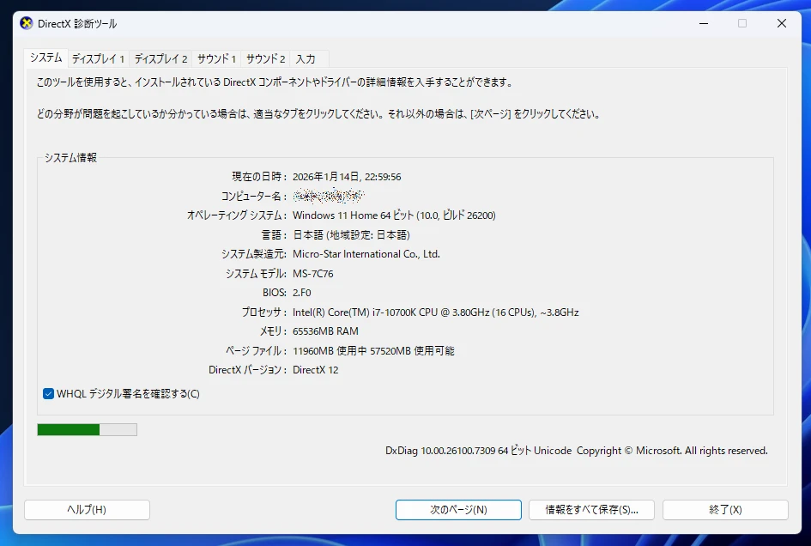Close the DirectX diagnostic tool window
The image size is (811, 546).
click(x=781, y=24)
